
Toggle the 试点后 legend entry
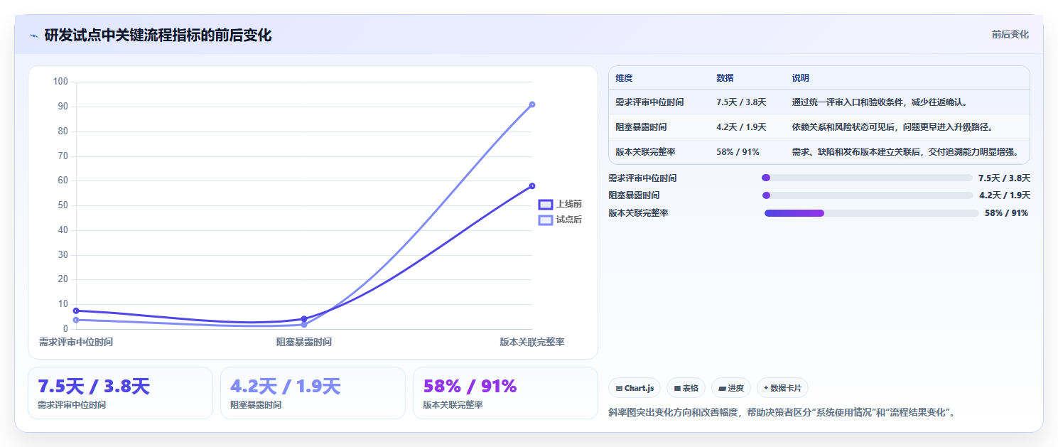(561, 220)
